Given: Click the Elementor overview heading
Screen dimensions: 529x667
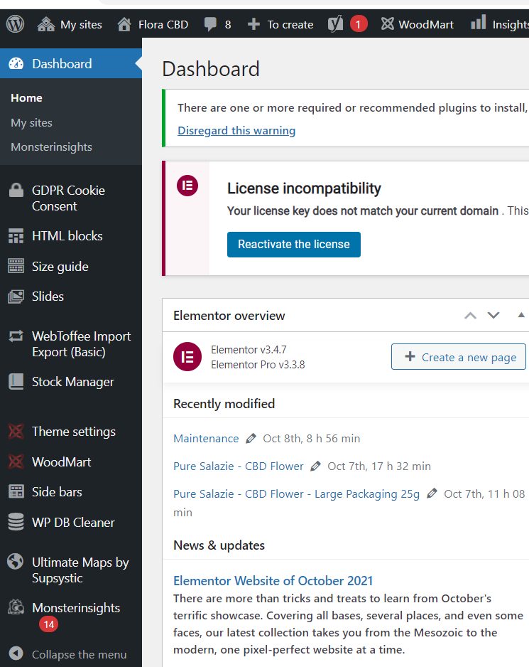Looking at the screenshot, I should (x=229, y=316).
